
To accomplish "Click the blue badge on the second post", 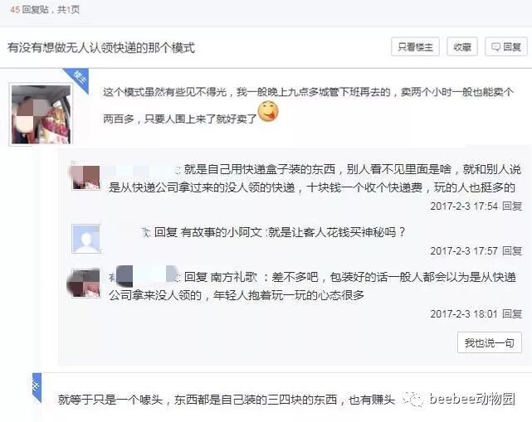I will [37, 387].
